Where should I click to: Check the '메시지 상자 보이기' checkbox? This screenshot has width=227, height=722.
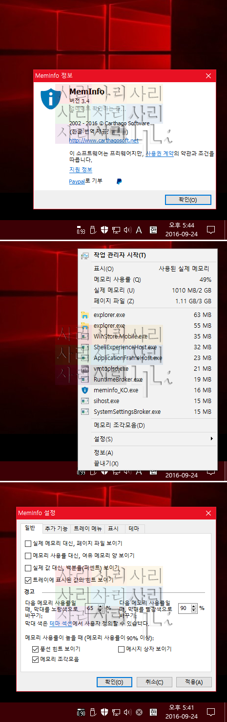click(122, 649)
